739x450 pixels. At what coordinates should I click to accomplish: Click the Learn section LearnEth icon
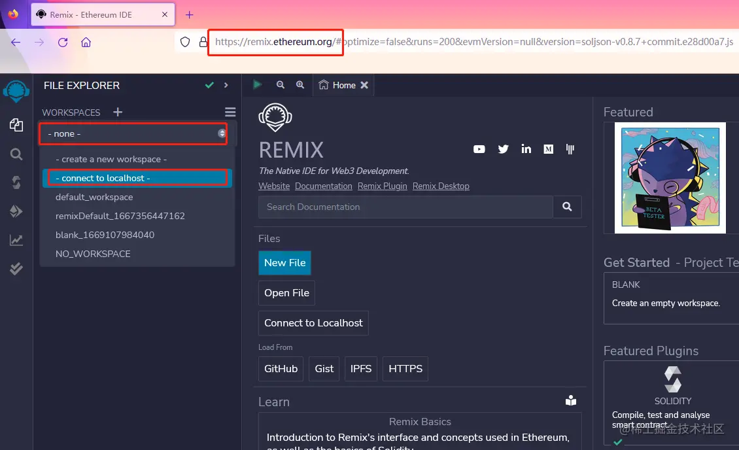click(x=571, y=400)
